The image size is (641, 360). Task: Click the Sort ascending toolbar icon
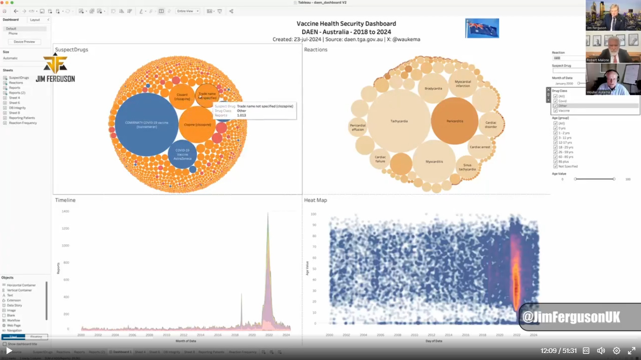tap(122, 11)
